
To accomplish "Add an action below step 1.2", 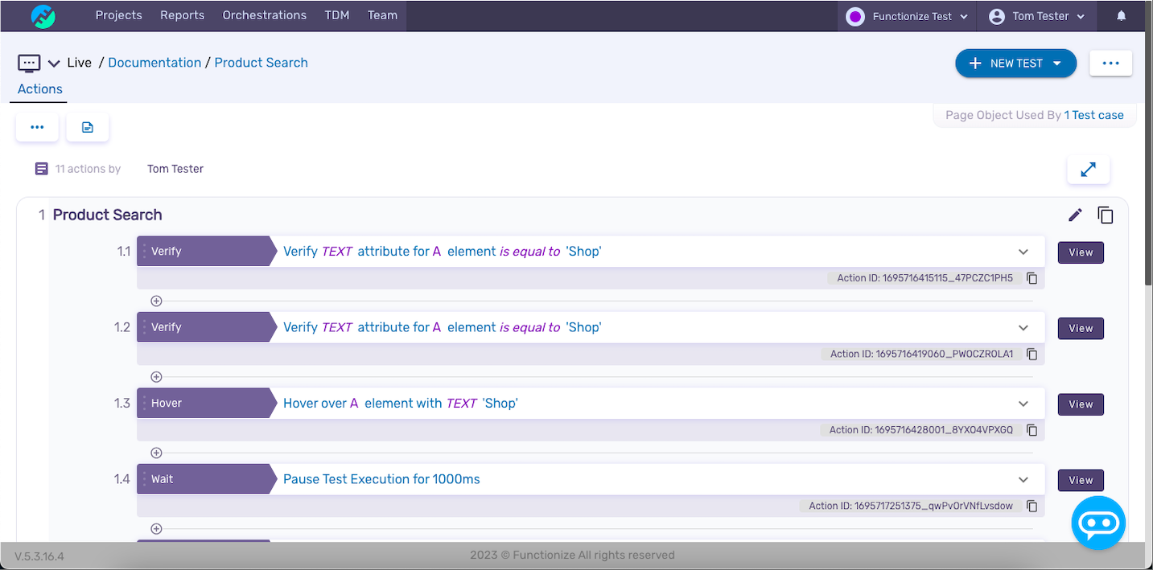I will coord(156,377).
